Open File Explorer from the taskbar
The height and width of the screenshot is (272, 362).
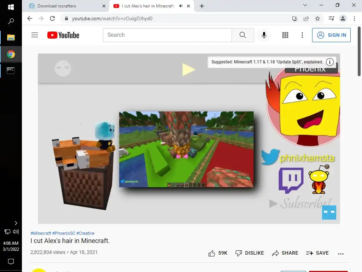click(11, 38)
